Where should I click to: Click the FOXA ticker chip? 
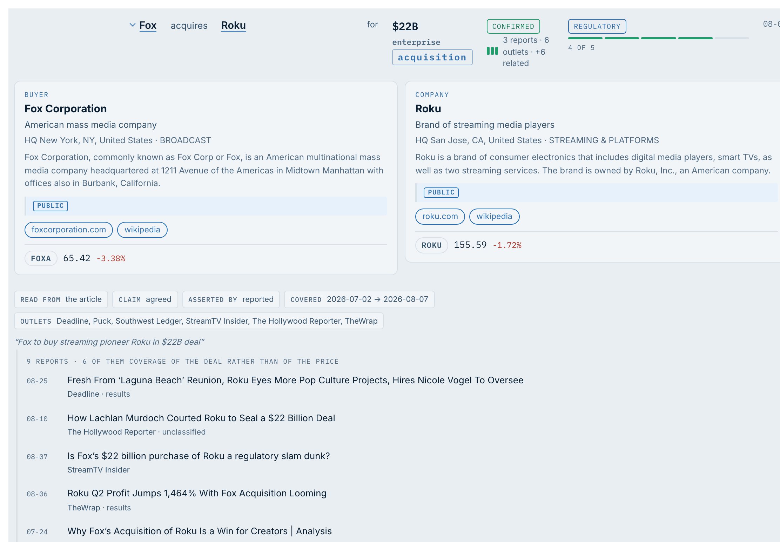coord(41,258)
